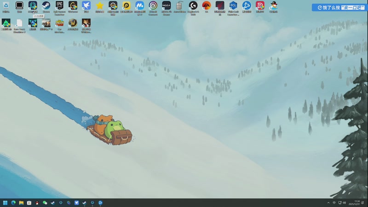Open Microsoft Edge from taskbar
Screen dimensions: 368x207
tap(13, 203)
